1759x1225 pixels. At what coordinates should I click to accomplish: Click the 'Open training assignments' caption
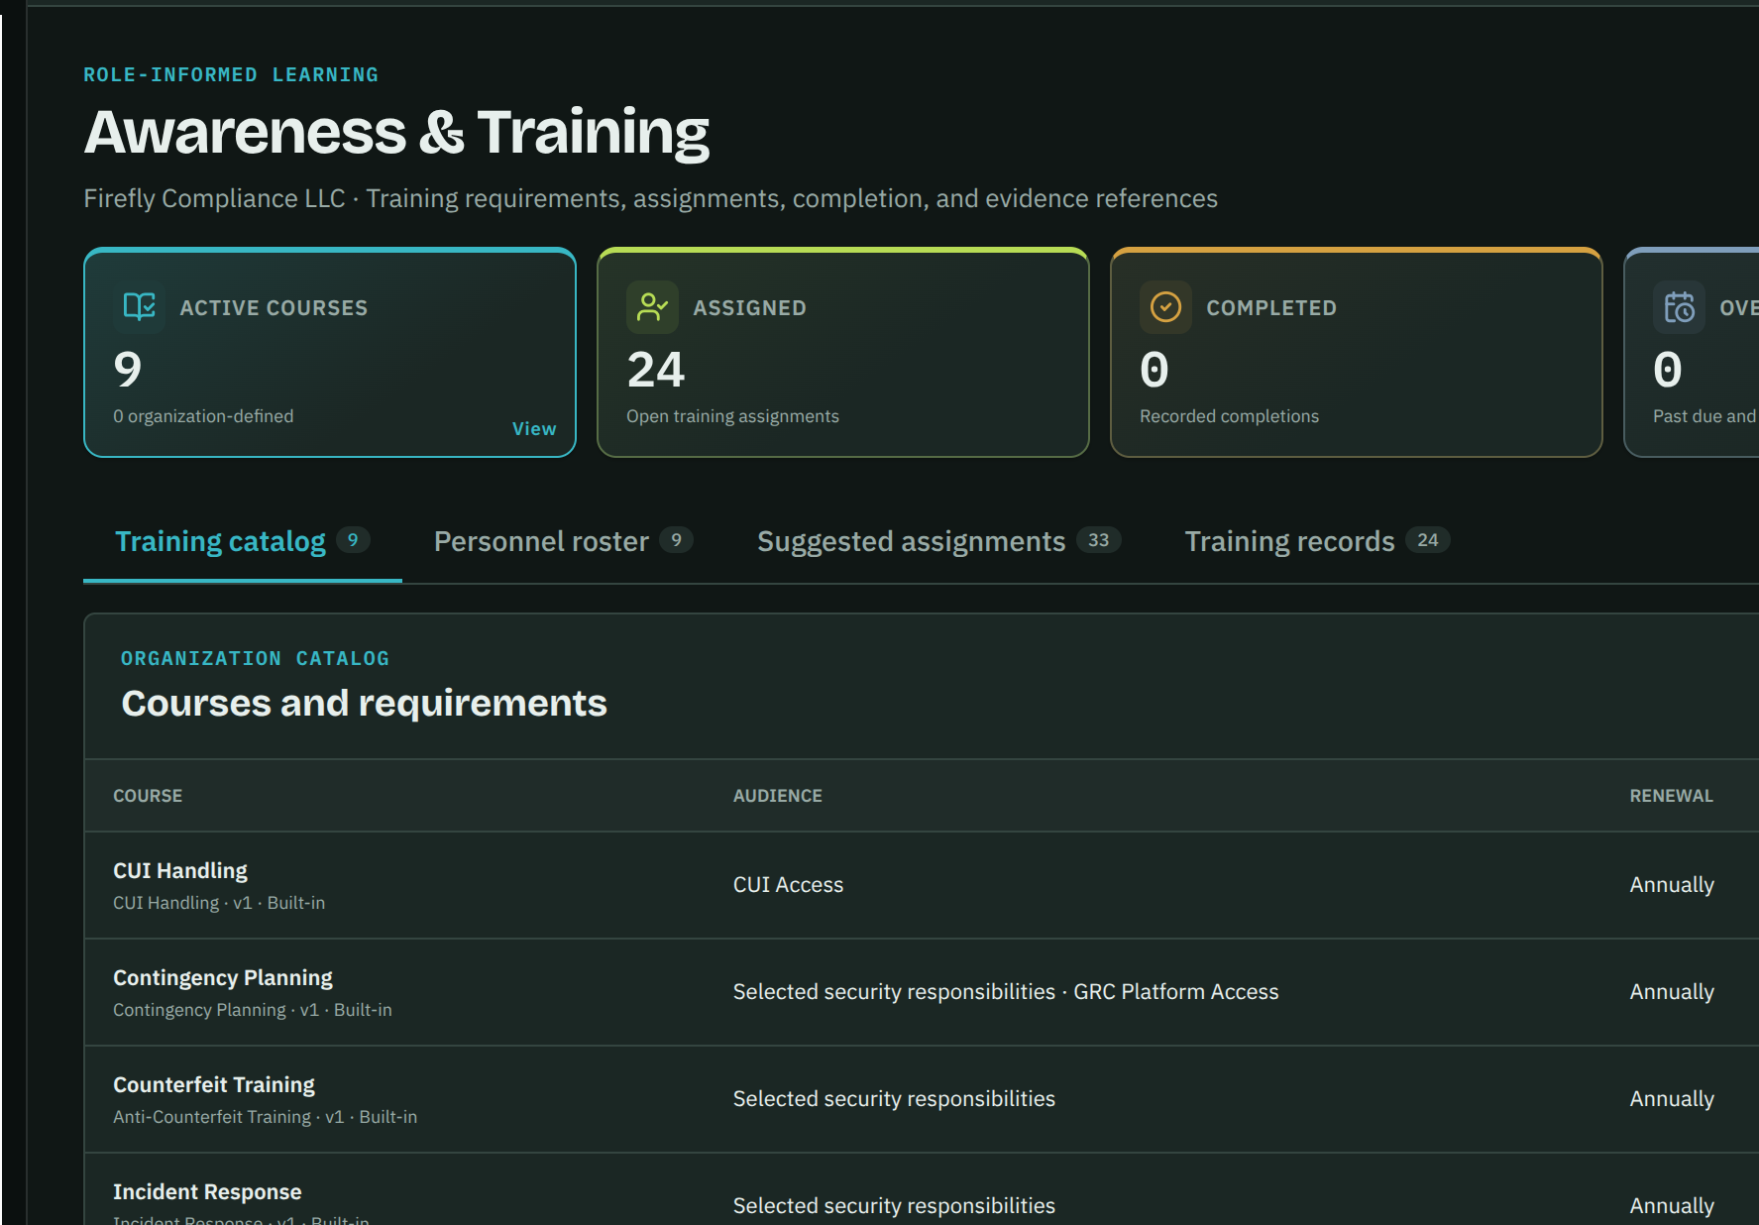click(732, 416)
